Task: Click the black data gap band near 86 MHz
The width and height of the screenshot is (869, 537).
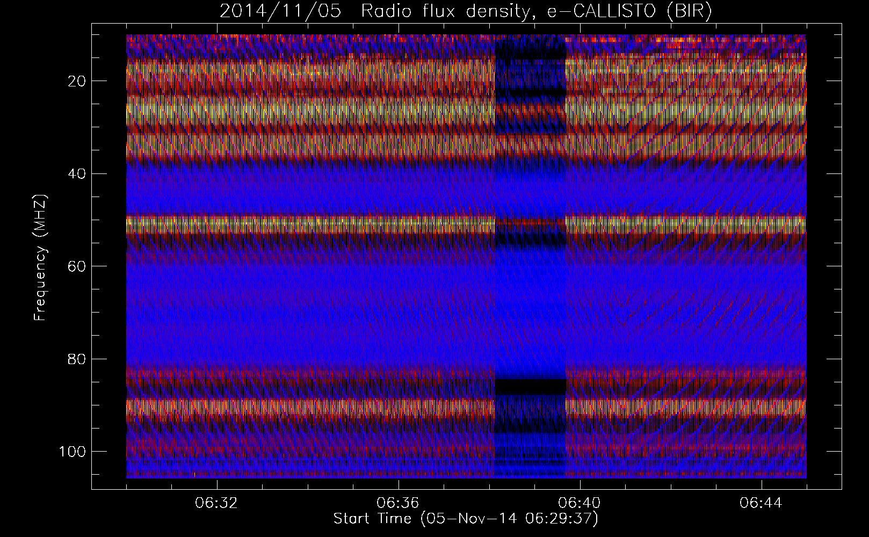Action: coord(530,387)
